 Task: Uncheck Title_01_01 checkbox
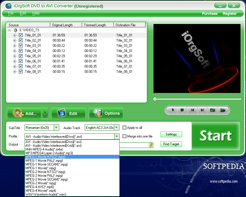pos(21,35)
